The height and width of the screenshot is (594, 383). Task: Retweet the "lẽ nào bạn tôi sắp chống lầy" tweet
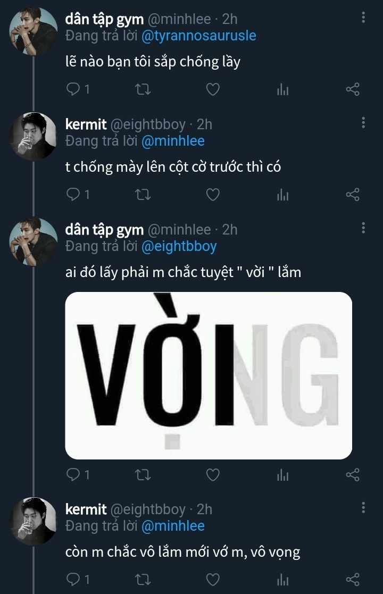click(x=143, y=90)
